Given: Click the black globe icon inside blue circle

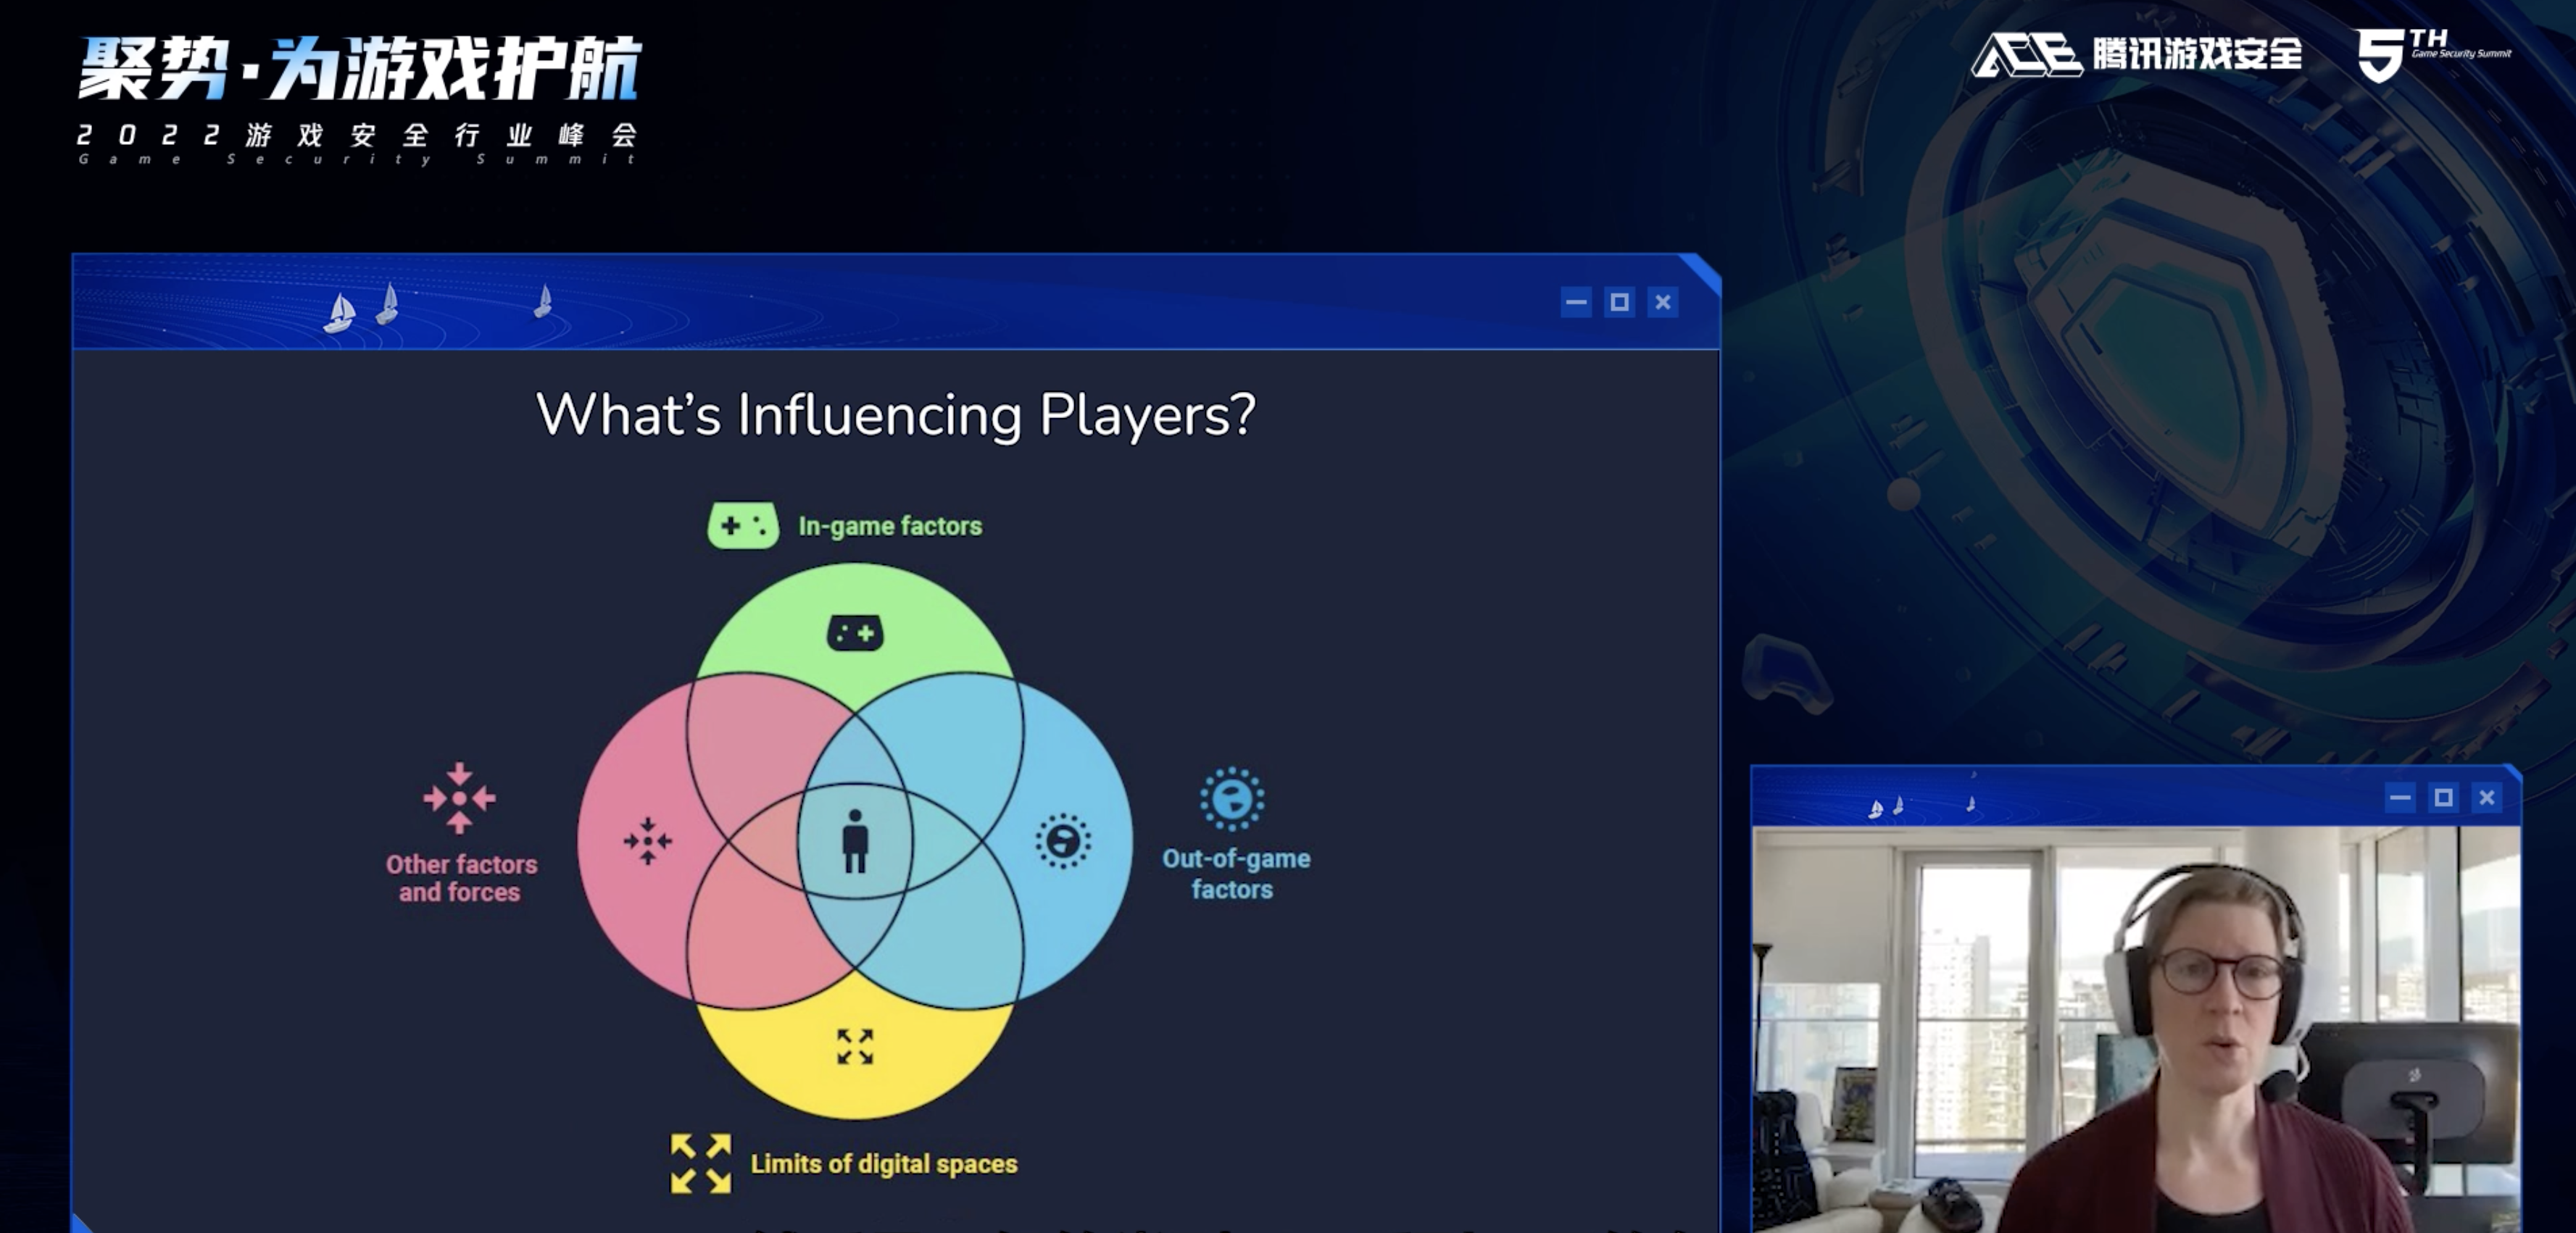Looking at the screenshot, I should (x=1062, y=840).
